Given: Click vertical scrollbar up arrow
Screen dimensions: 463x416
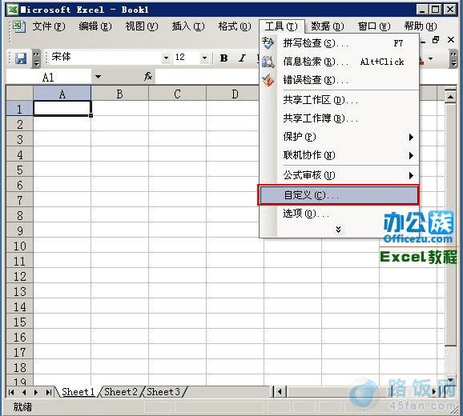Looking at the screenshot, I should [x=451, y=97].
